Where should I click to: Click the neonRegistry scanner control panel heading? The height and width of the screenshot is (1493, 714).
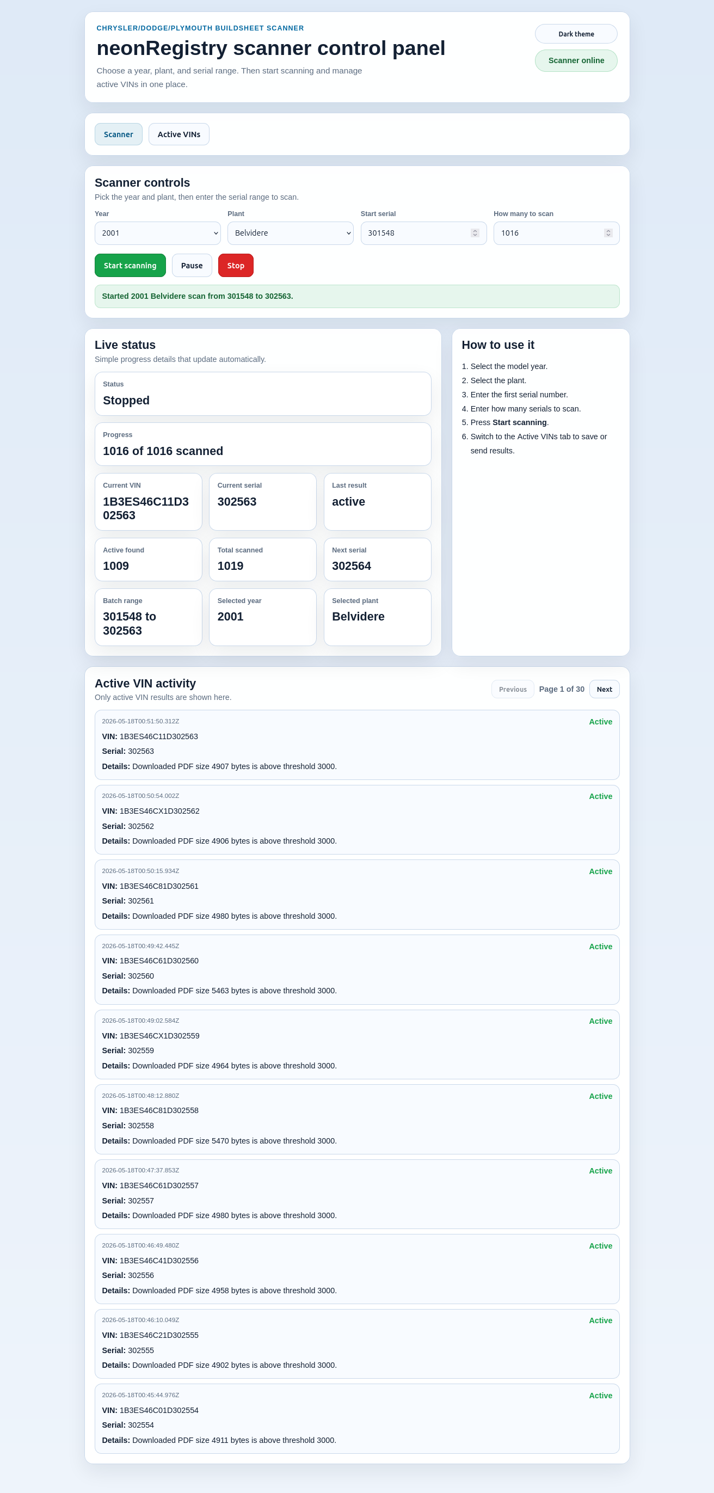[270, 48]
